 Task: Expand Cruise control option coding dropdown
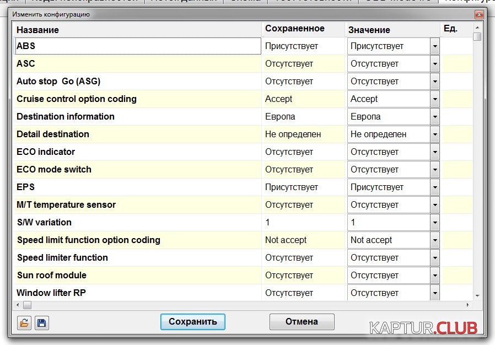pyautogui.click(x=435, y=99)
